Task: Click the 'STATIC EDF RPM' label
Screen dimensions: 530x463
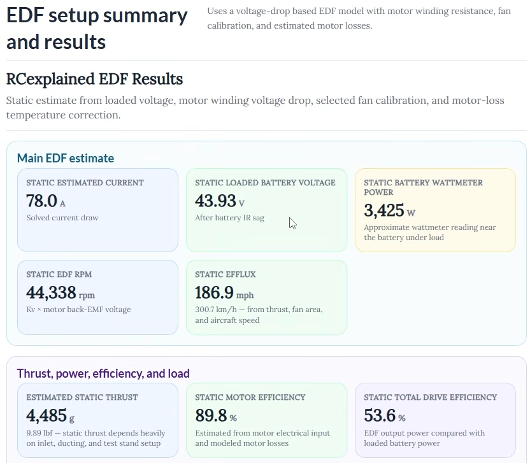Action: pos(59,274)
